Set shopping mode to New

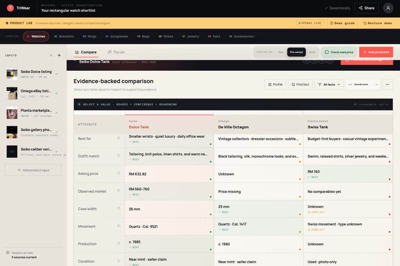(280, 52)
